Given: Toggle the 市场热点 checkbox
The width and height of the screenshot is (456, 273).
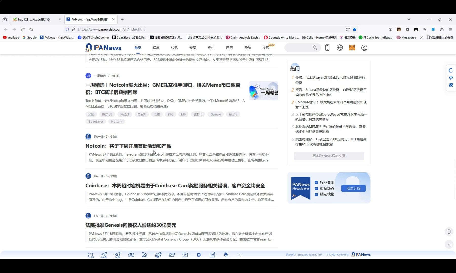Looking at the screenshot, I should tap(316, 189).
